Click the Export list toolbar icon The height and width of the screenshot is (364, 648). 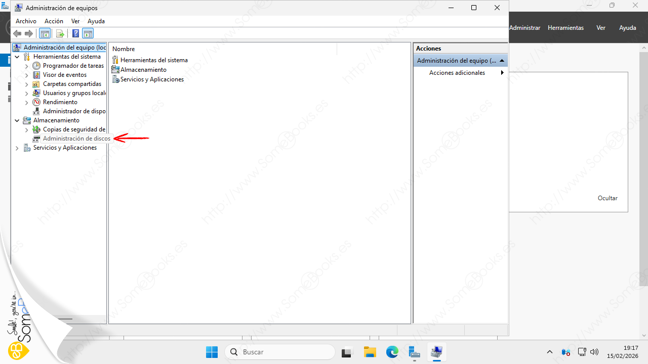point(60,34)
